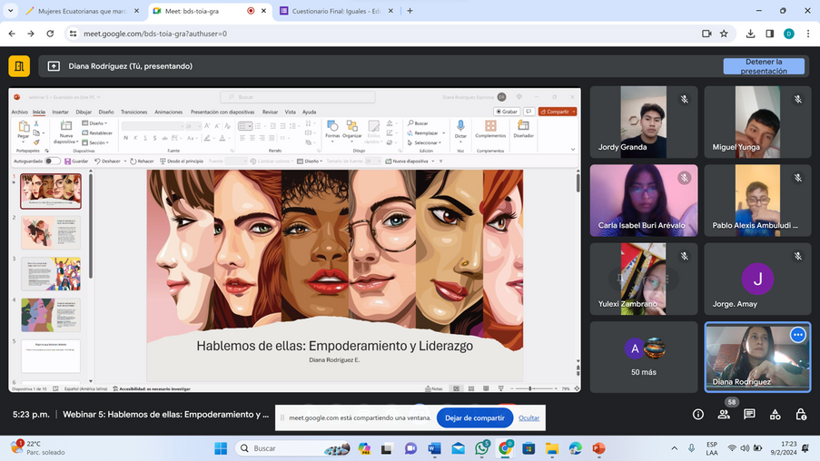This screenshot has width=820, height=461.
Task: Click Detener la presentación button
Action: (764, 66)
